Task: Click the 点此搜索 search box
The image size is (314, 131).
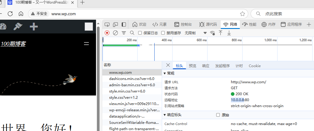Action: (282, 14)
